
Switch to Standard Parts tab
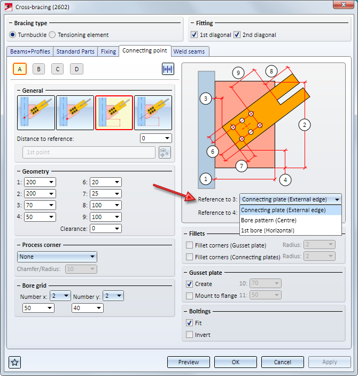point(75,51)
